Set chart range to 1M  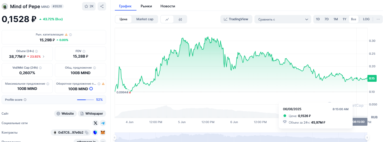(x=335, y=19)
